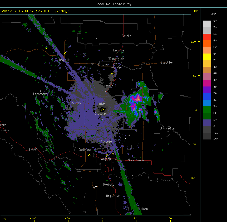The width and height of the screenshot is (227, 222).
Task: Click the 80 value in the legend
Action: click(215, 21)
